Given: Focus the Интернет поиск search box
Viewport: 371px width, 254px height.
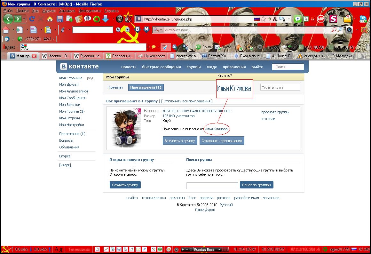Looking at the screenshot, I should pos(247,30).
